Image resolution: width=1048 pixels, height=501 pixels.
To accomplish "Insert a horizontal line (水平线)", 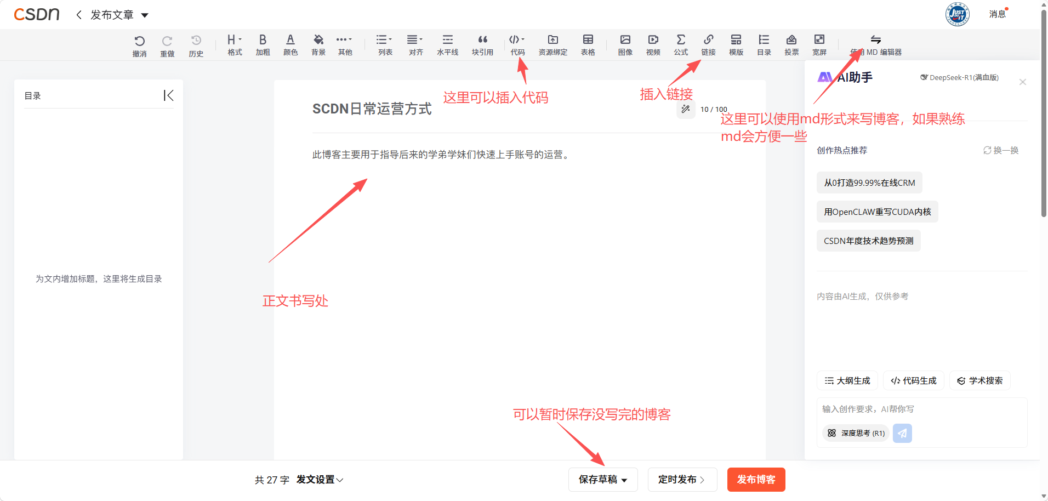I will pos(447,44).
